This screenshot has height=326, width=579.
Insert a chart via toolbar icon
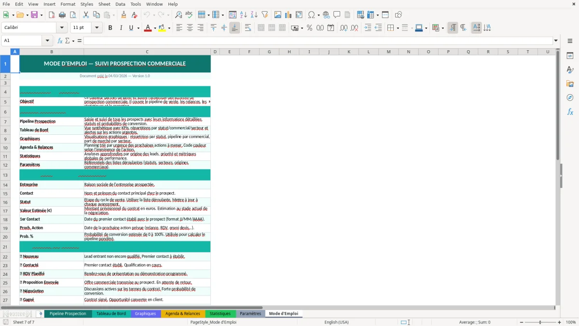[289, 15]
